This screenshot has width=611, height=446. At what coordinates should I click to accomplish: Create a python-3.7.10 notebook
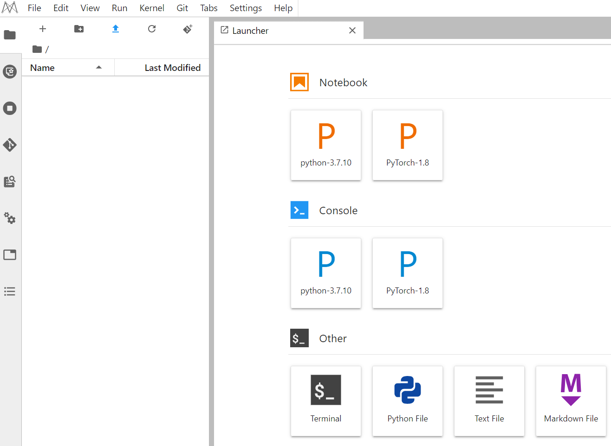[x=326, y=145]
